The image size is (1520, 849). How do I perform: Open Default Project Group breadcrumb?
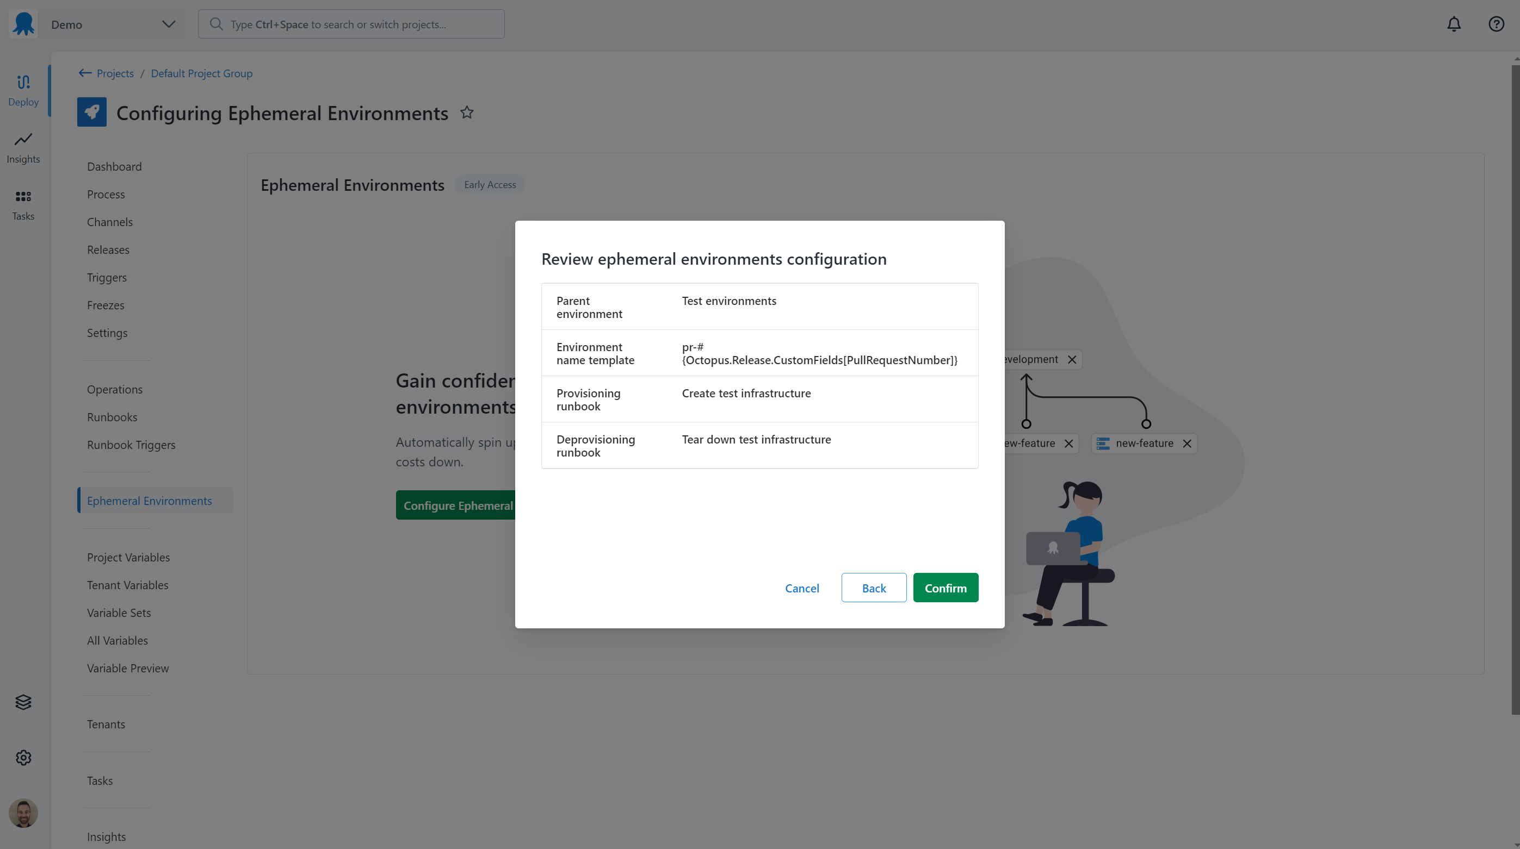[x=202, y=73]
